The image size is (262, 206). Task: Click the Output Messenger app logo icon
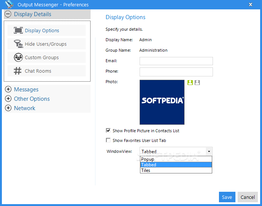click(9, 4)
